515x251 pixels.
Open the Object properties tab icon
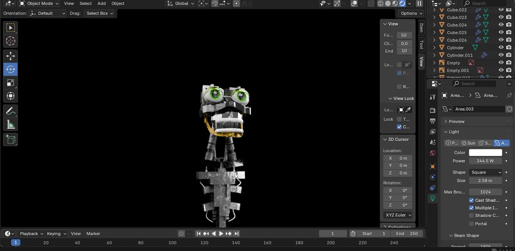click(x=433, y=167)
